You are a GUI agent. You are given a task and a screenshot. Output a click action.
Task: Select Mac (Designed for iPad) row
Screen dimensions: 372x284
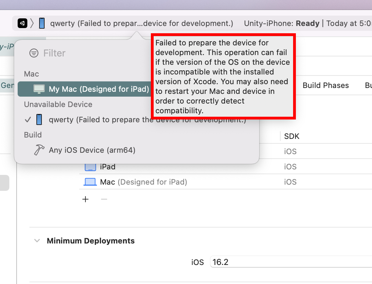226,182
